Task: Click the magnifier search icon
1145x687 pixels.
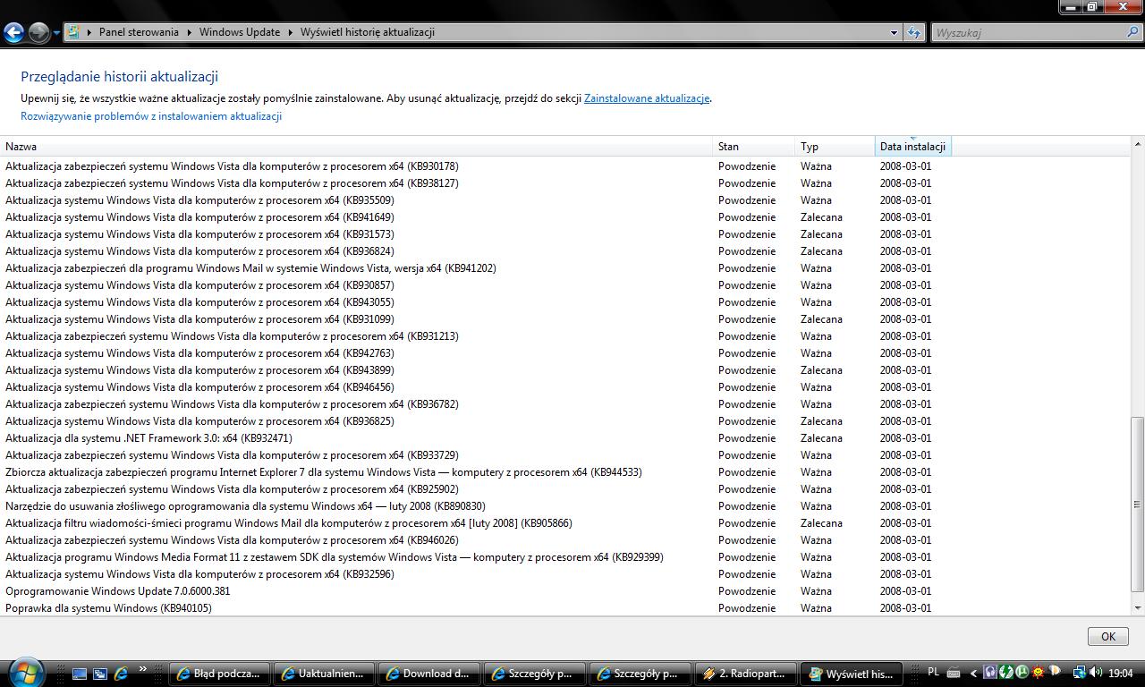Action: pyautogui.click(x=1134, y=32)
